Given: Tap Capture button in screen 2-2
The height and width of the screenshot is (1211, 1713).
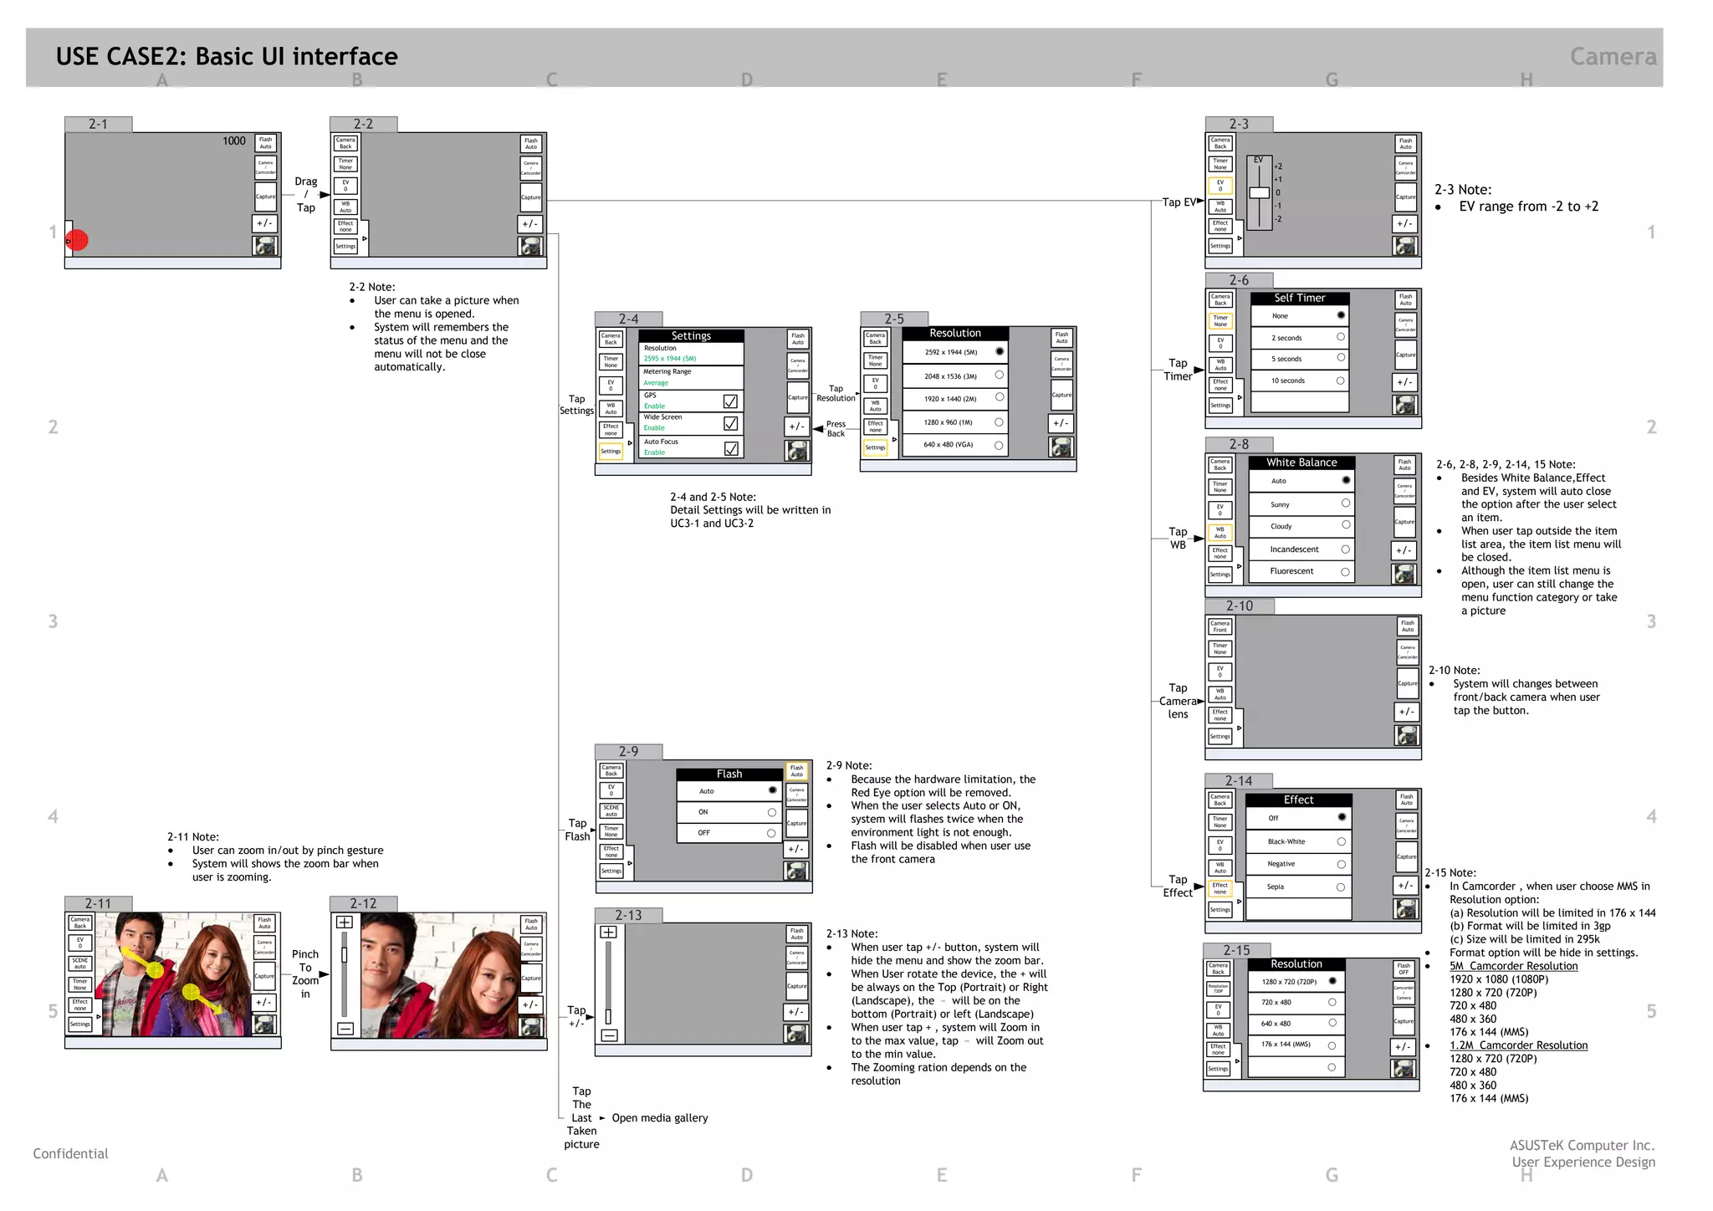Looking at the screenshot, I should click(x=530, y=197).
